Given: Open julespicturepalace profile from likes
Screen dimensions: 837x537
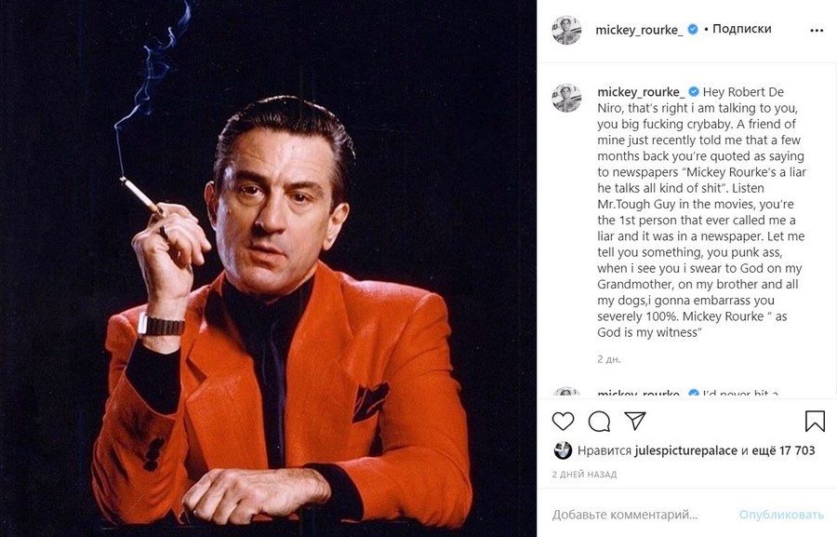Looking at the screenshot, I should (x=686, y=450).
